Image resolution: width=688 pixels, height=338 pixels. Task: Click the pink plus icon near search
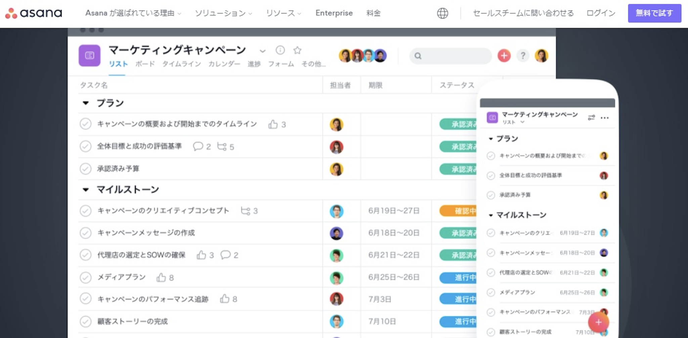tap(504, 56)
